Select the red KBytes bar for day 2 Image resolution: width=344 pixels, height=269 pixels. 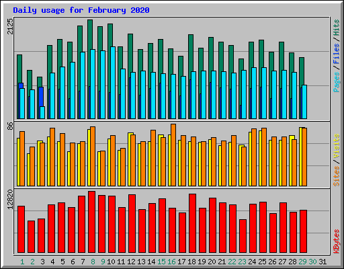31,237
